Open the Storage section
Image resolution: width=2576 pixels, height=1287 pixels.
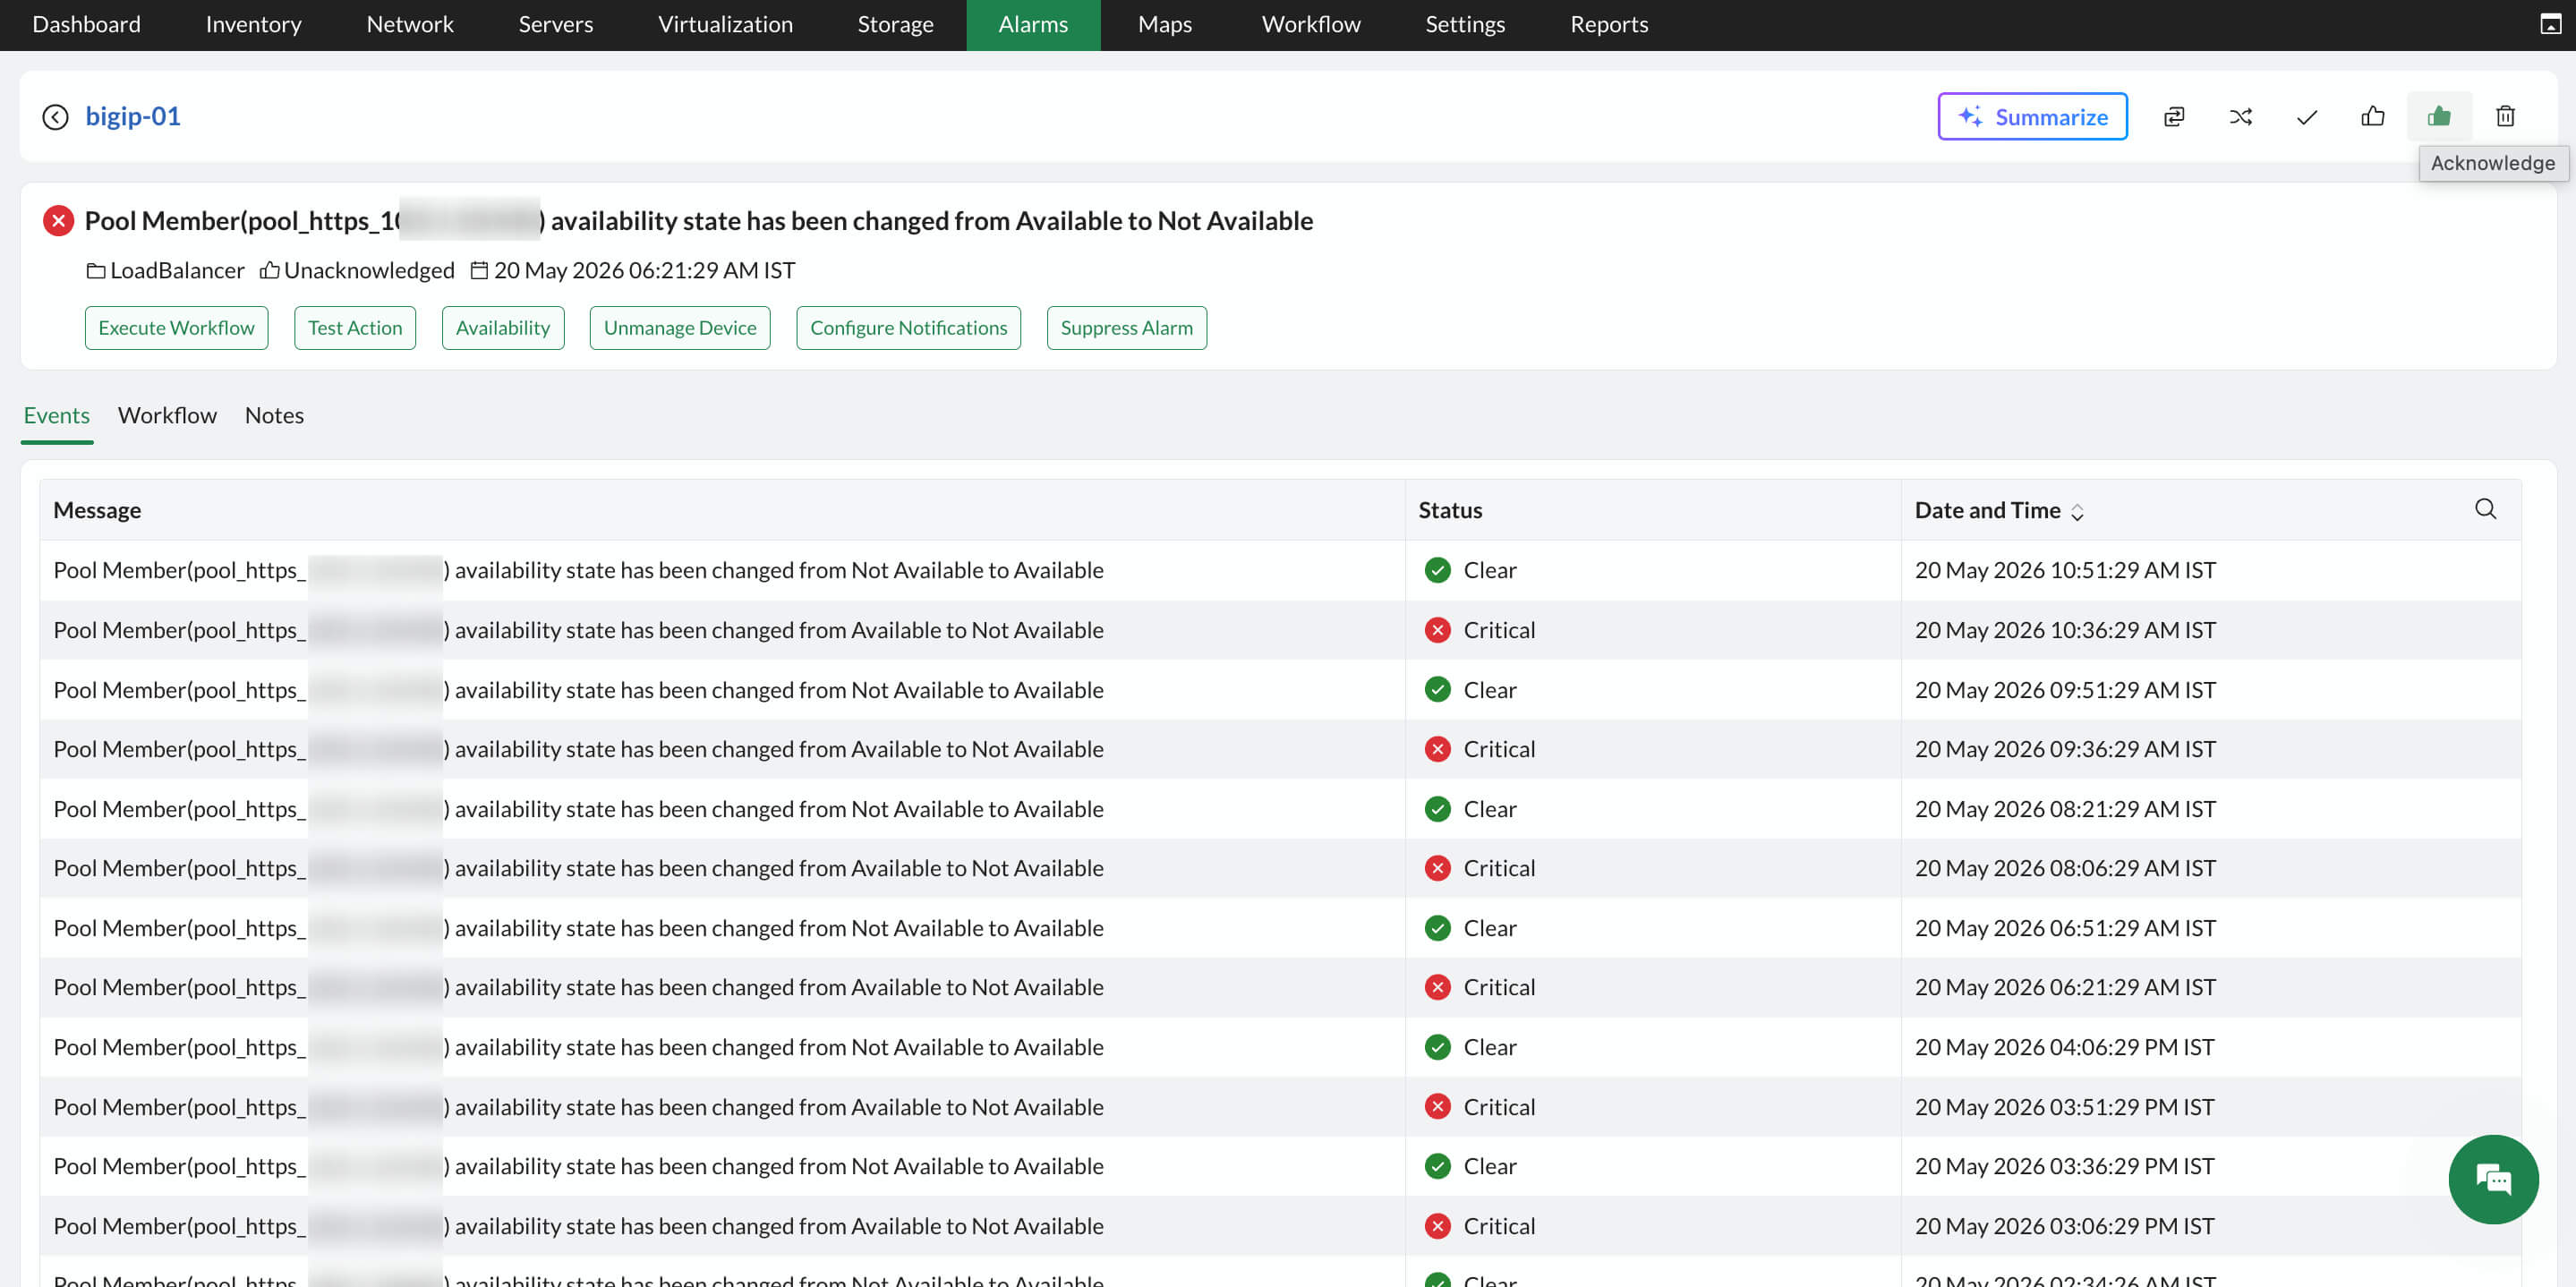[x=895, y=24]
